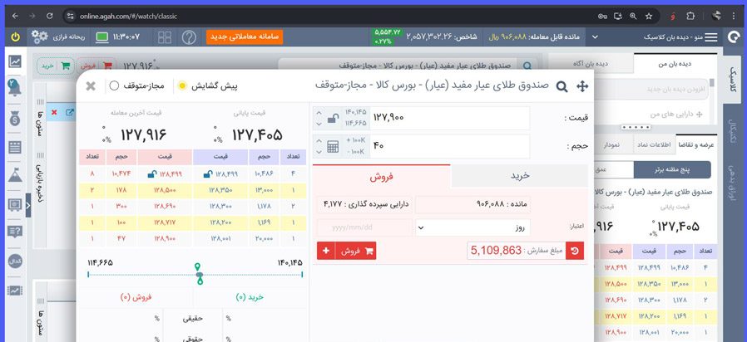Click the power/logout icon in the top bar

(x=16, y=37)
